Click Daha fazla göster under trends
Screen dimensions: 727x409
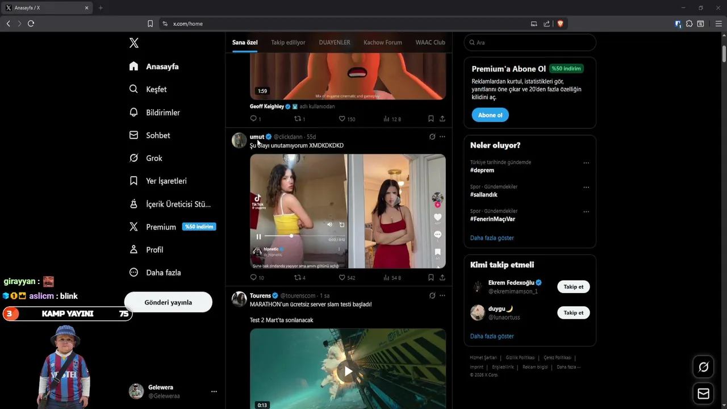492,238
